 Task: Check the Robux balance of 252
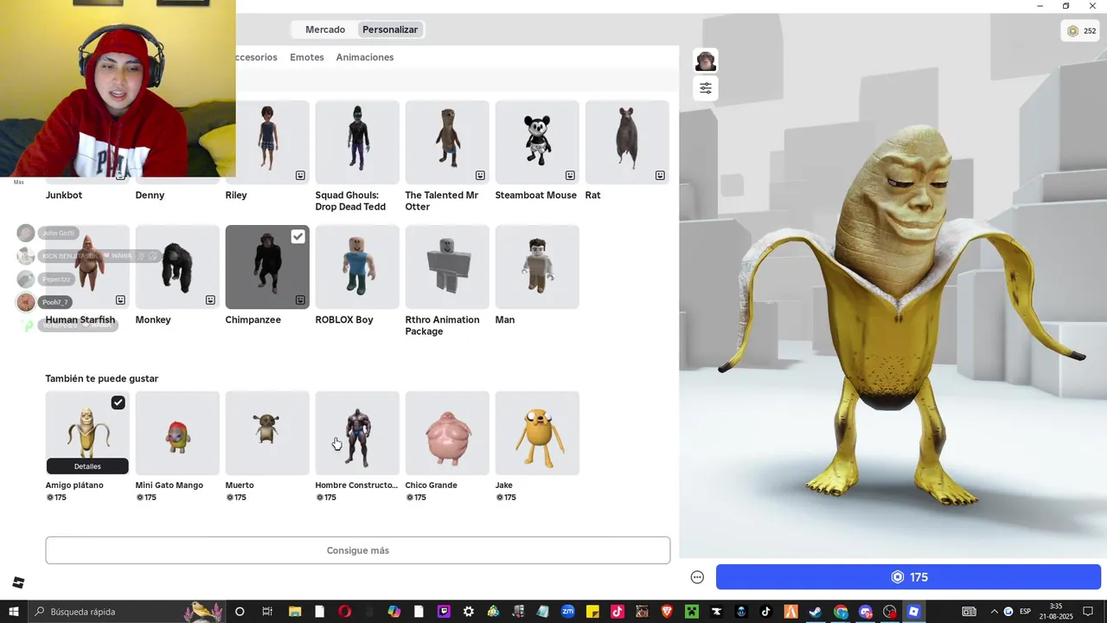tap(1081, 31)
